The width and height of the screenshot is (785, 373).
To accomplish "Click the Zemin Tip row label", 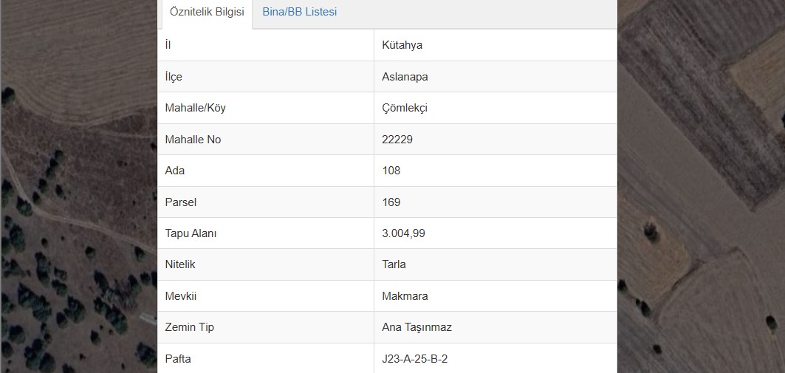I will tap(190, 327).
